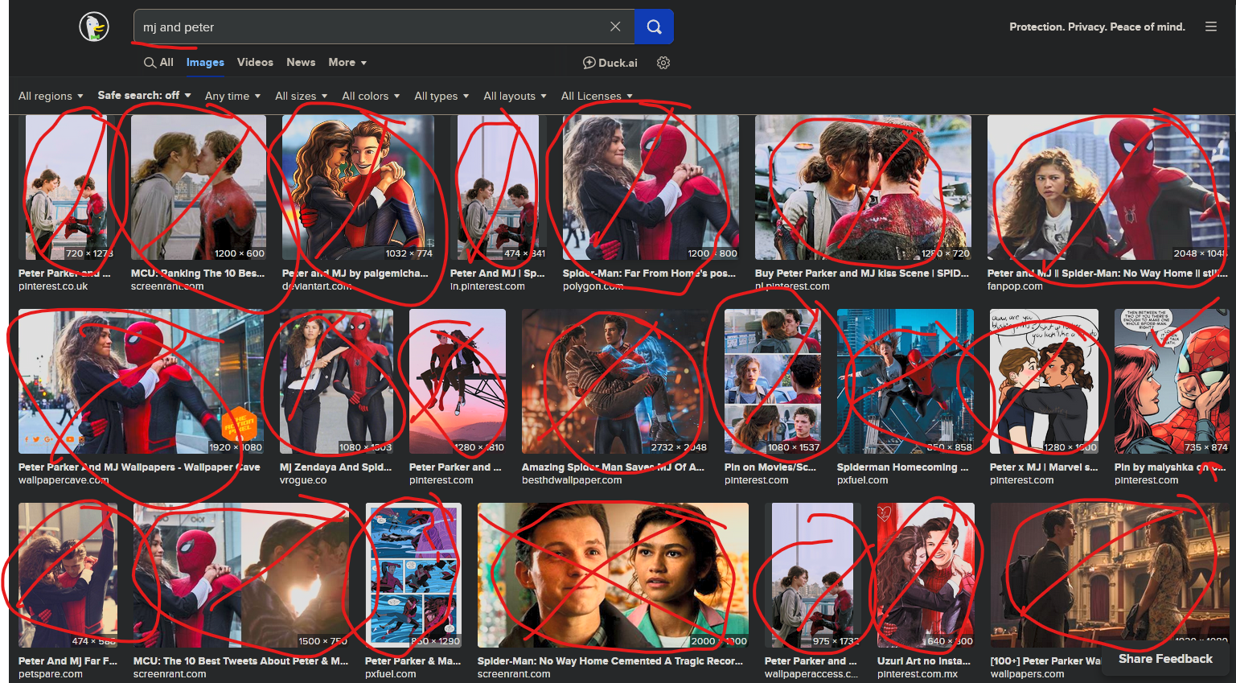Open the Peter x MJ Marvel sketch image

point(1044,381)
